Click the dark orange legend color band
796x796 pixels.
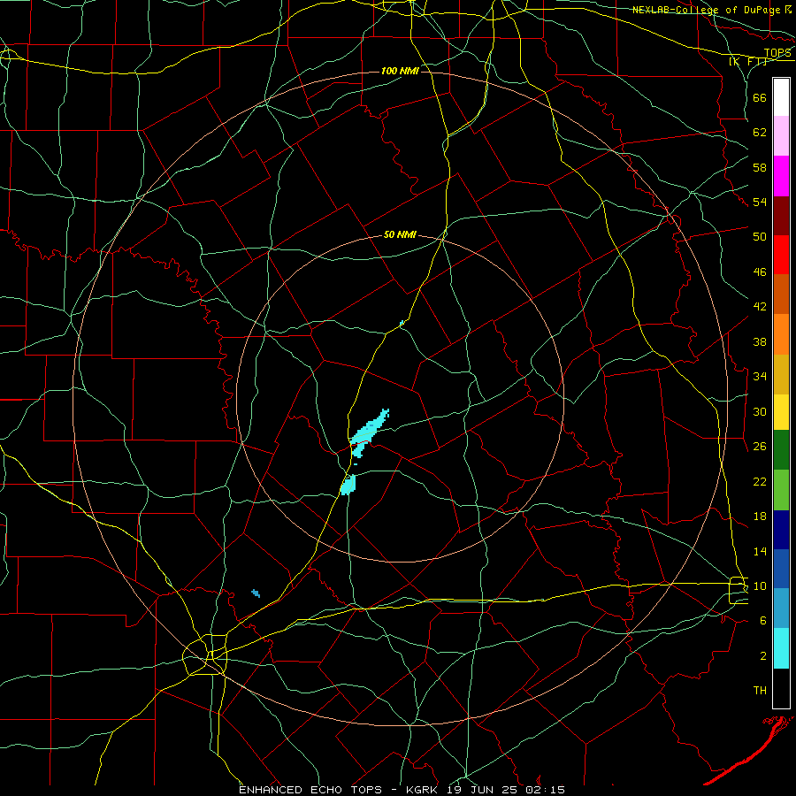tap(781, 294)
